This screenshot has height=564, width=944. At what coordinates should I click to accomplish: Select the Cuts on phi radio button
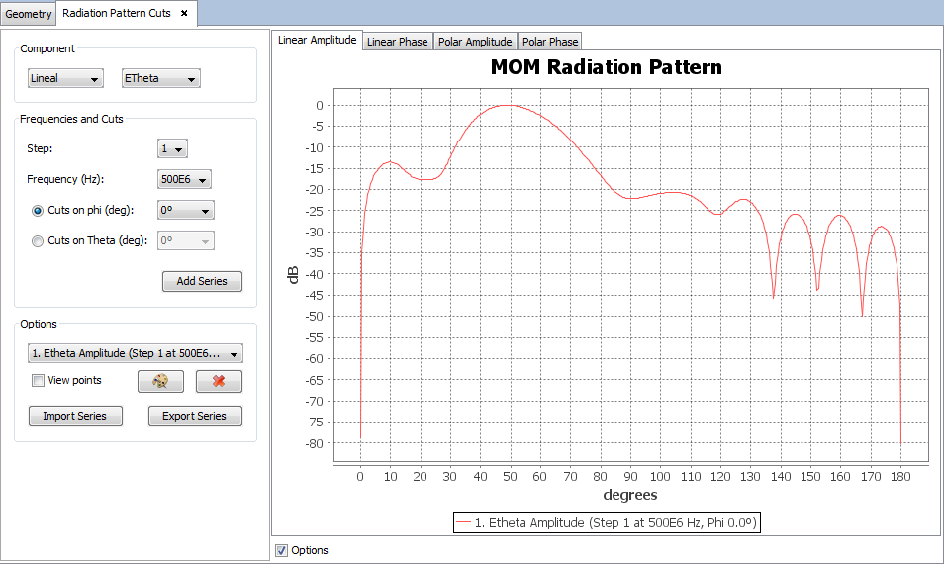[38, 211]
